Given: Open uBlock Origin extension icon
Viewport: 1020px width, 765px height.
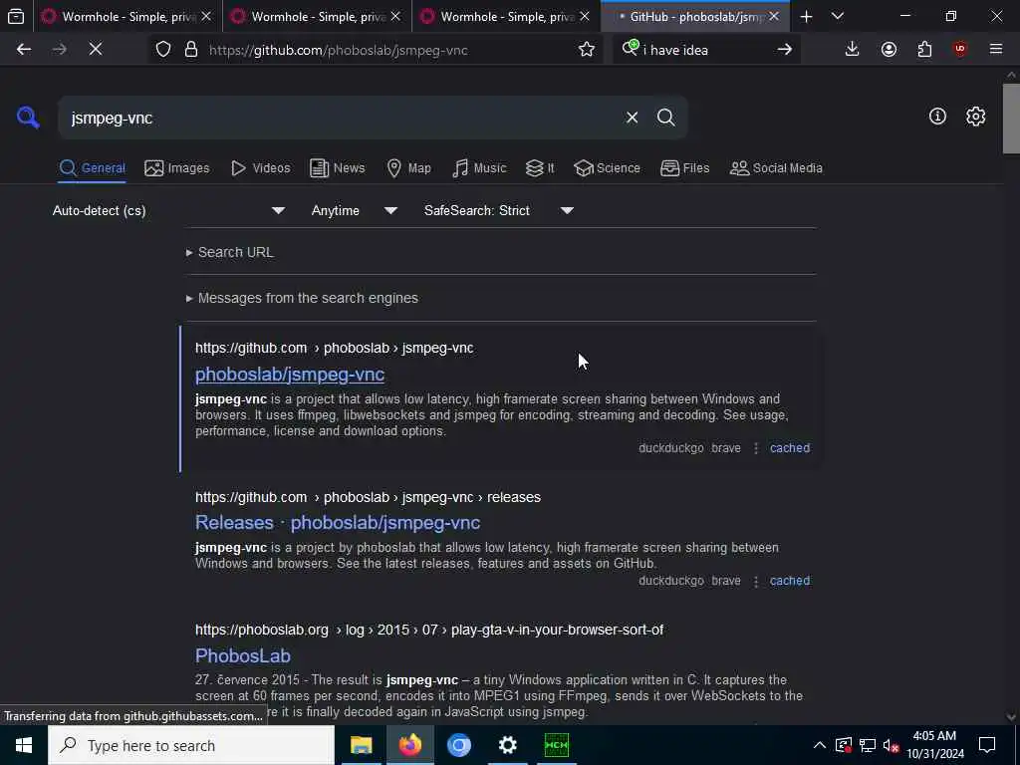Looking at the screenshot, I should point(960,50).
